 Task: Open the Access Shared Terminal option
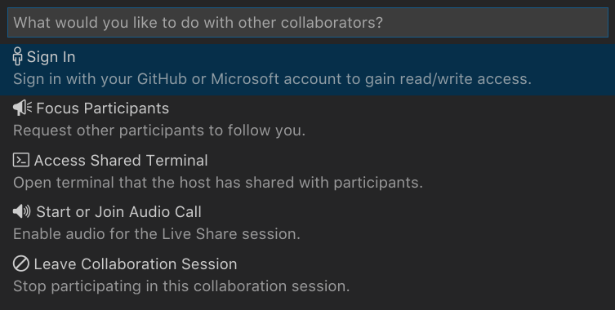(121, 160)
